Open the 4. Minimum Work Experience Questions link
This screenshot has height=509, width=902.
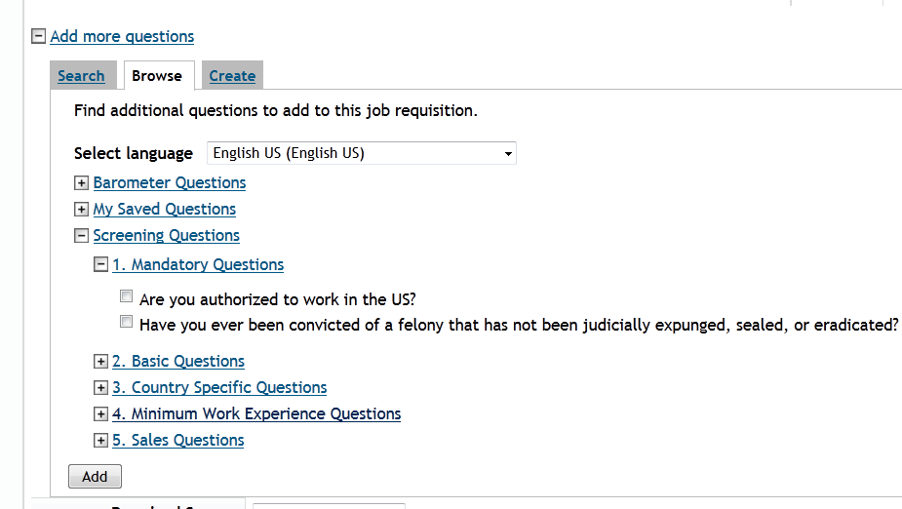pyautogui.click(x=256, y=414)
